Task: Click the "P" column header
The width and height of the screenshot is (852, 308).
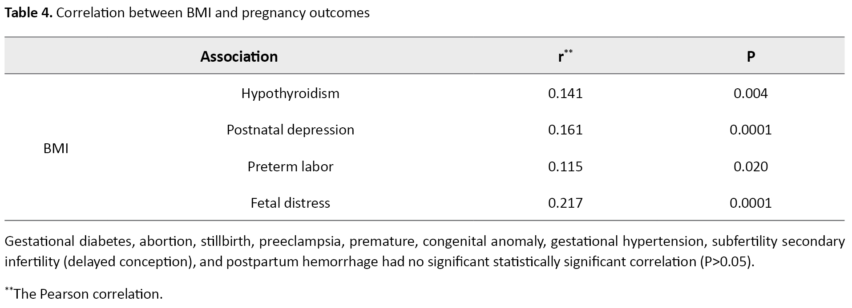Action: coord(751,56)
